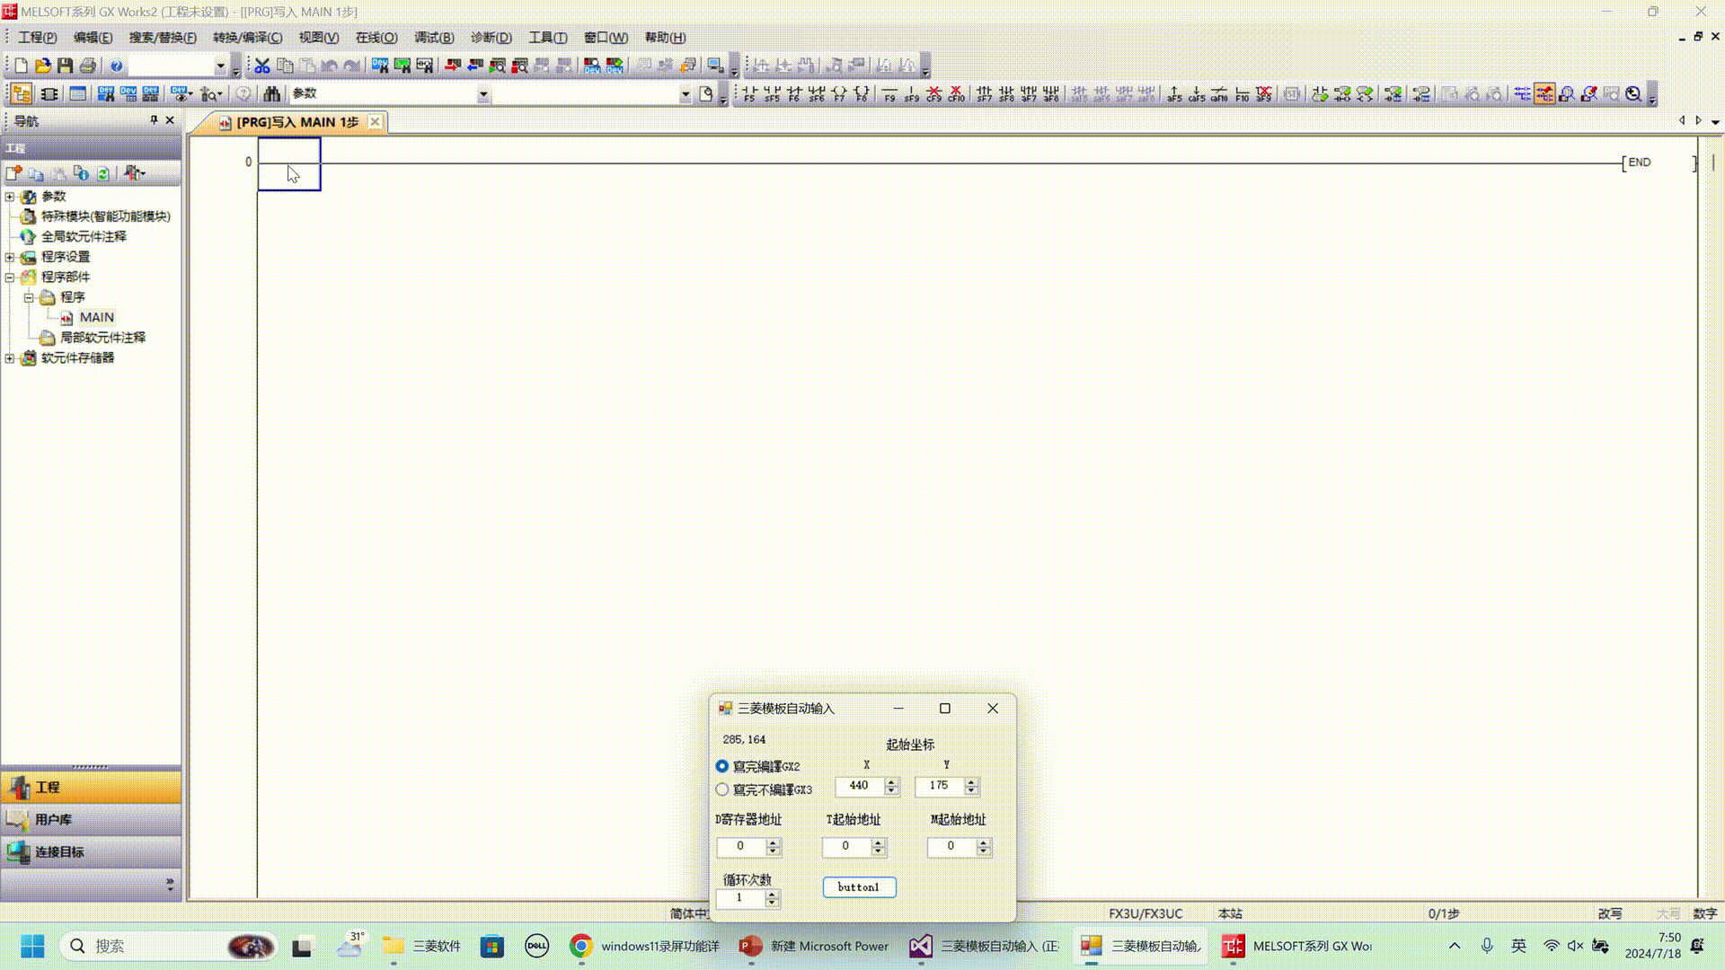
Task: Click the New project icon
Action: click(x=21, y=66)
